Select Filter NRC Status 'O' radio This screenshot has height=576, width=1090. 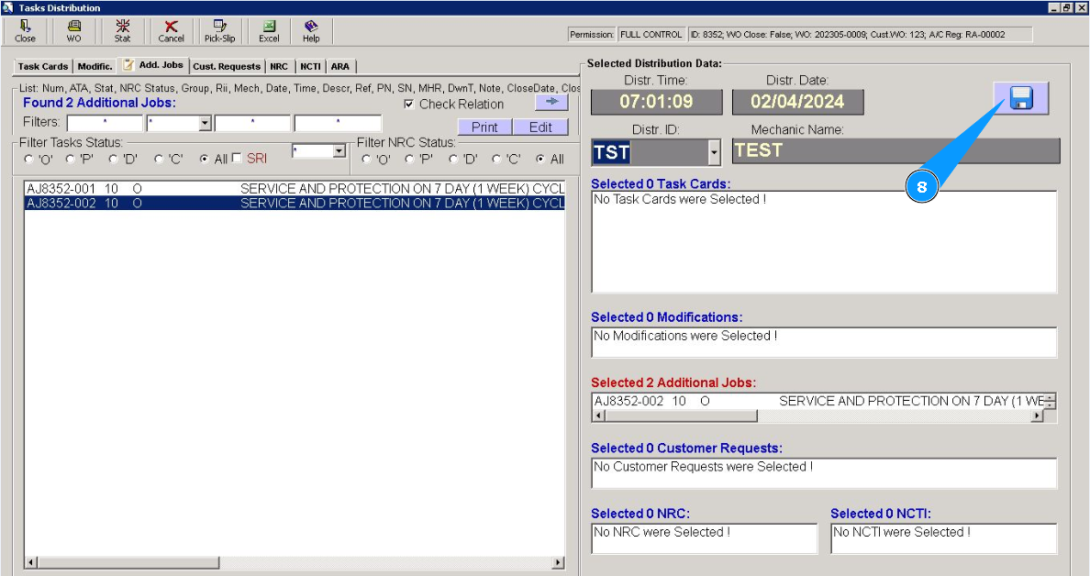(x=366, y=159)
